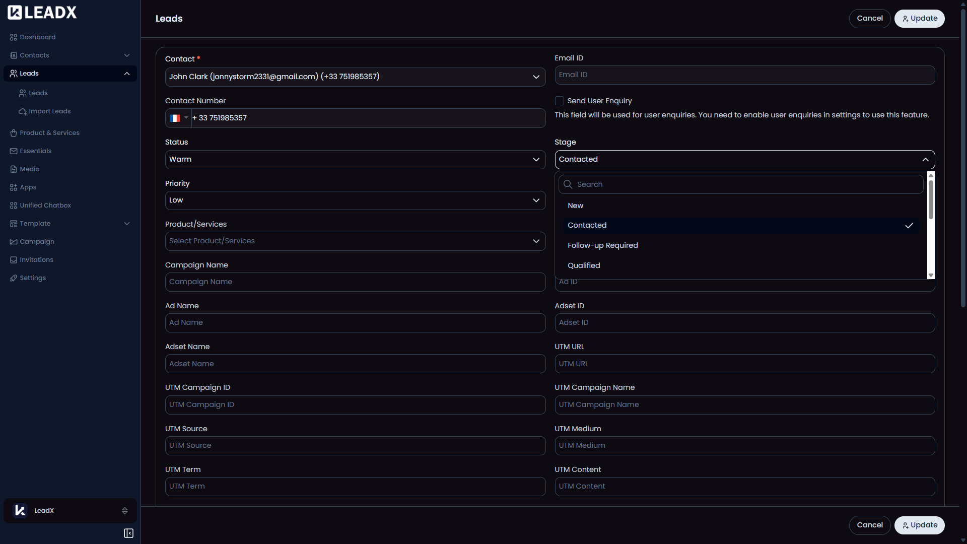Click the Dashboard icon in sidebar
Viewport: 967px width, 544px height.
point(14,37)
